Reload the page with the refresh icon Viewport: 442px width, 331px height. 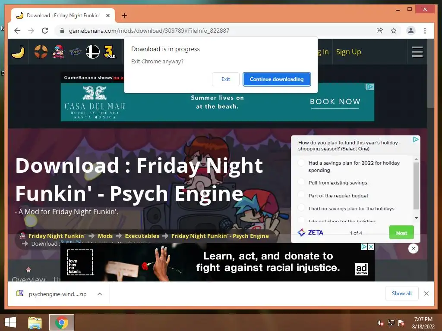point(45,31)
